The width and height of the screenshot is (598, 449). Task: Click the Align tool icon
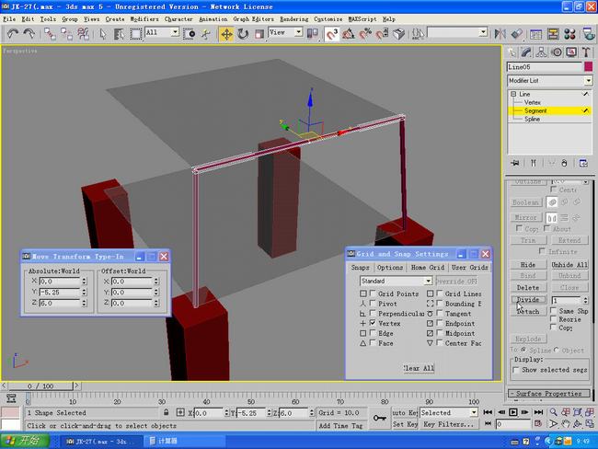click(516, 34)
